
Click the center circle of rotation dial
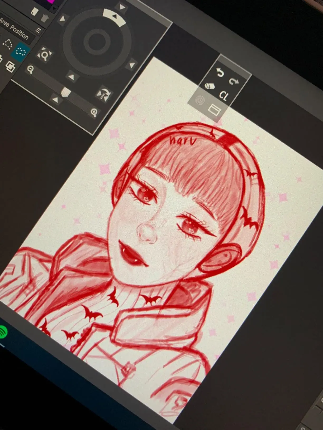97,41
